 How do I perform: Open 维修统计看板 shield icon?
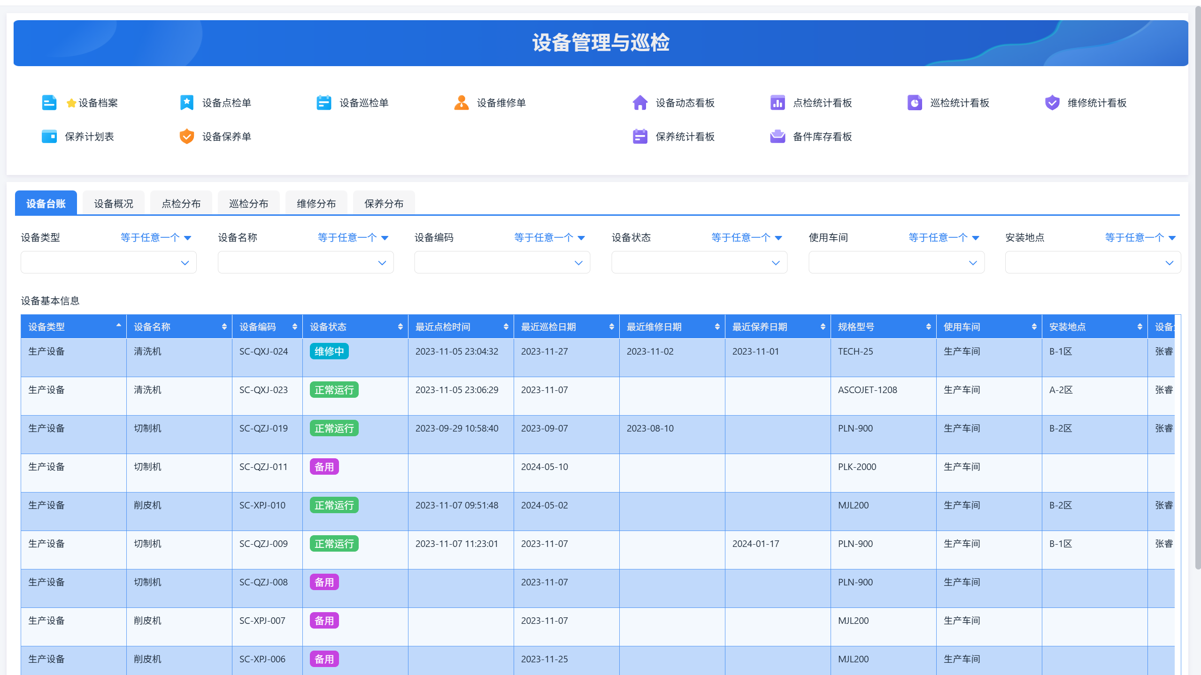1052,103
